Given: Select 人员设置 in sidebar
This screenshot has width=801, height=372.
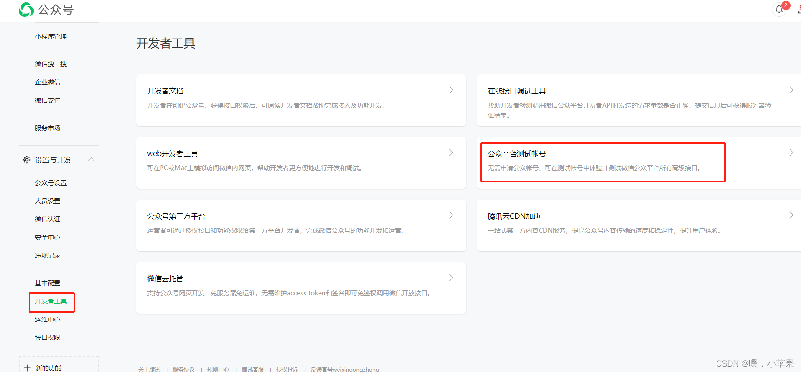Looking at the screenshot, I should pos(48,201).
